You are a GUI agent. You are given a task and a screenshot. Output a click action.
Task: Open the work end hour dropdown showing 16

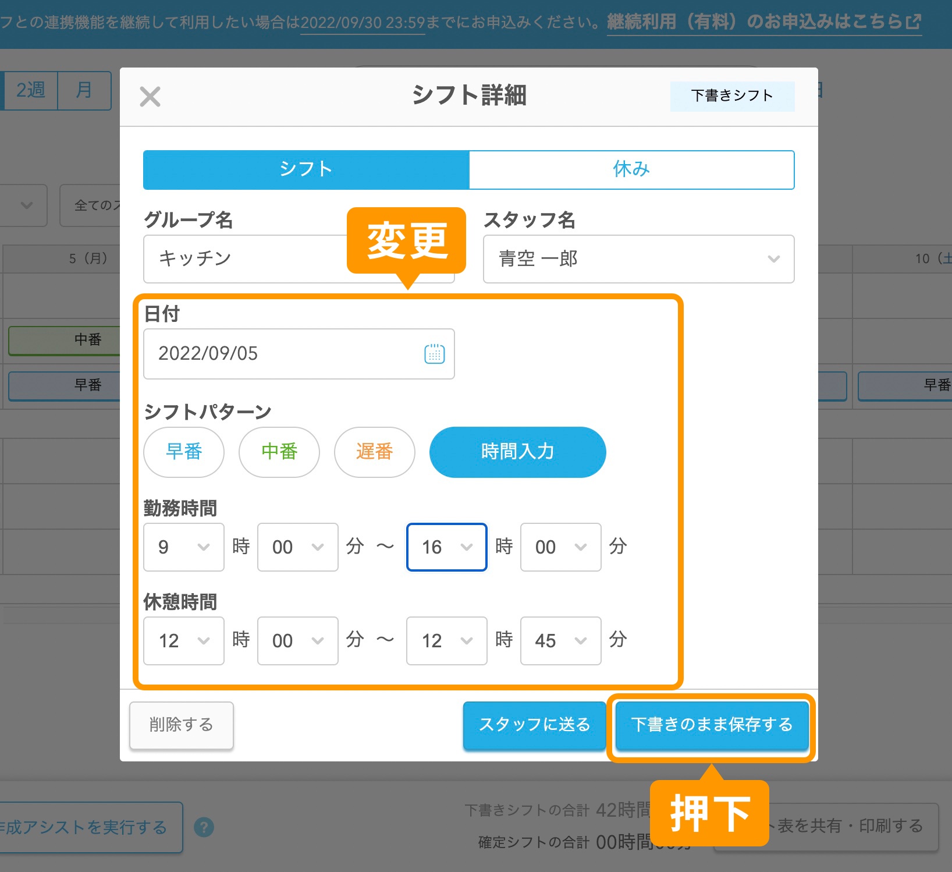(446, 547)
